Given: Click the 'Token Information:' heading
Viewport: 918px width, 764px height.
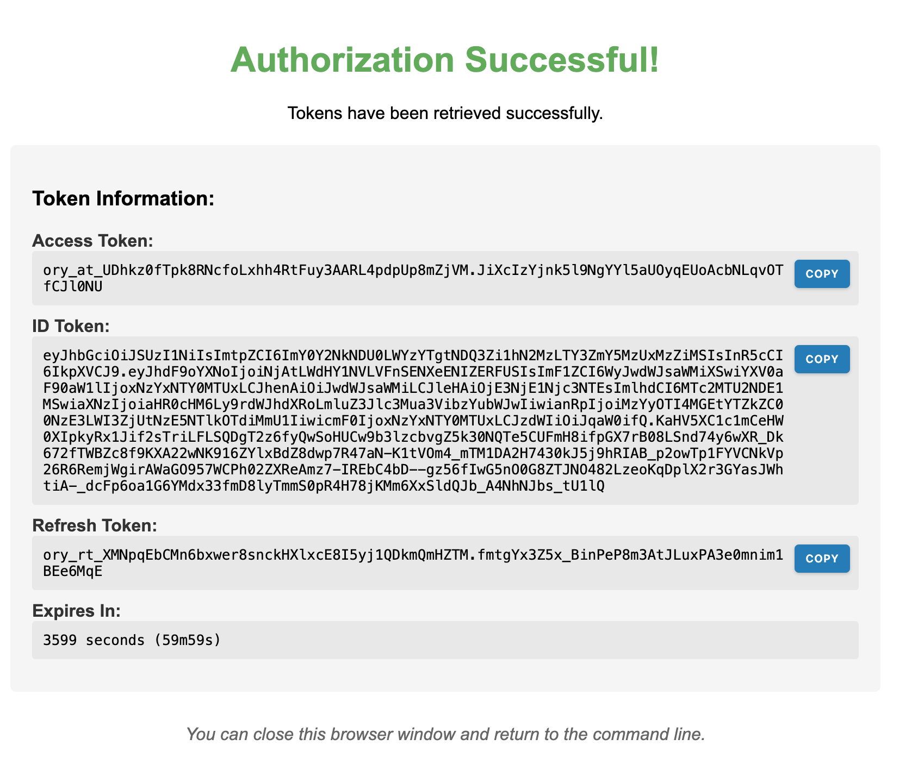Looking at the screenshot, I should (123, 198).
